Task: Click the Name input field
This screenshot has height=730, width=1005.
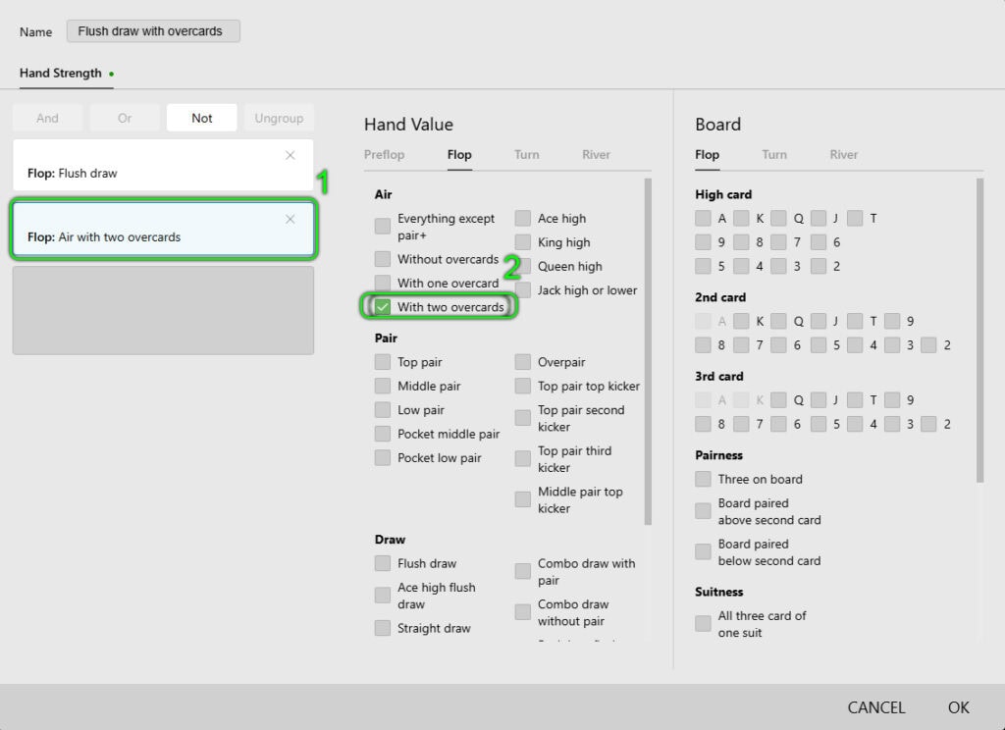Action: tap(153, 31)
